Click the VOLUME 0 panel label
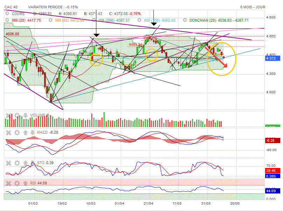The image size is (283, 211). [39, 115]
